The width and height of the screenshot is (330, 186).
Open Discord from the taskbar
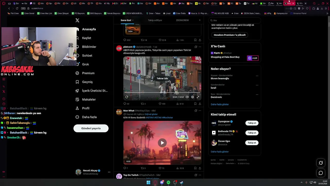162,182
